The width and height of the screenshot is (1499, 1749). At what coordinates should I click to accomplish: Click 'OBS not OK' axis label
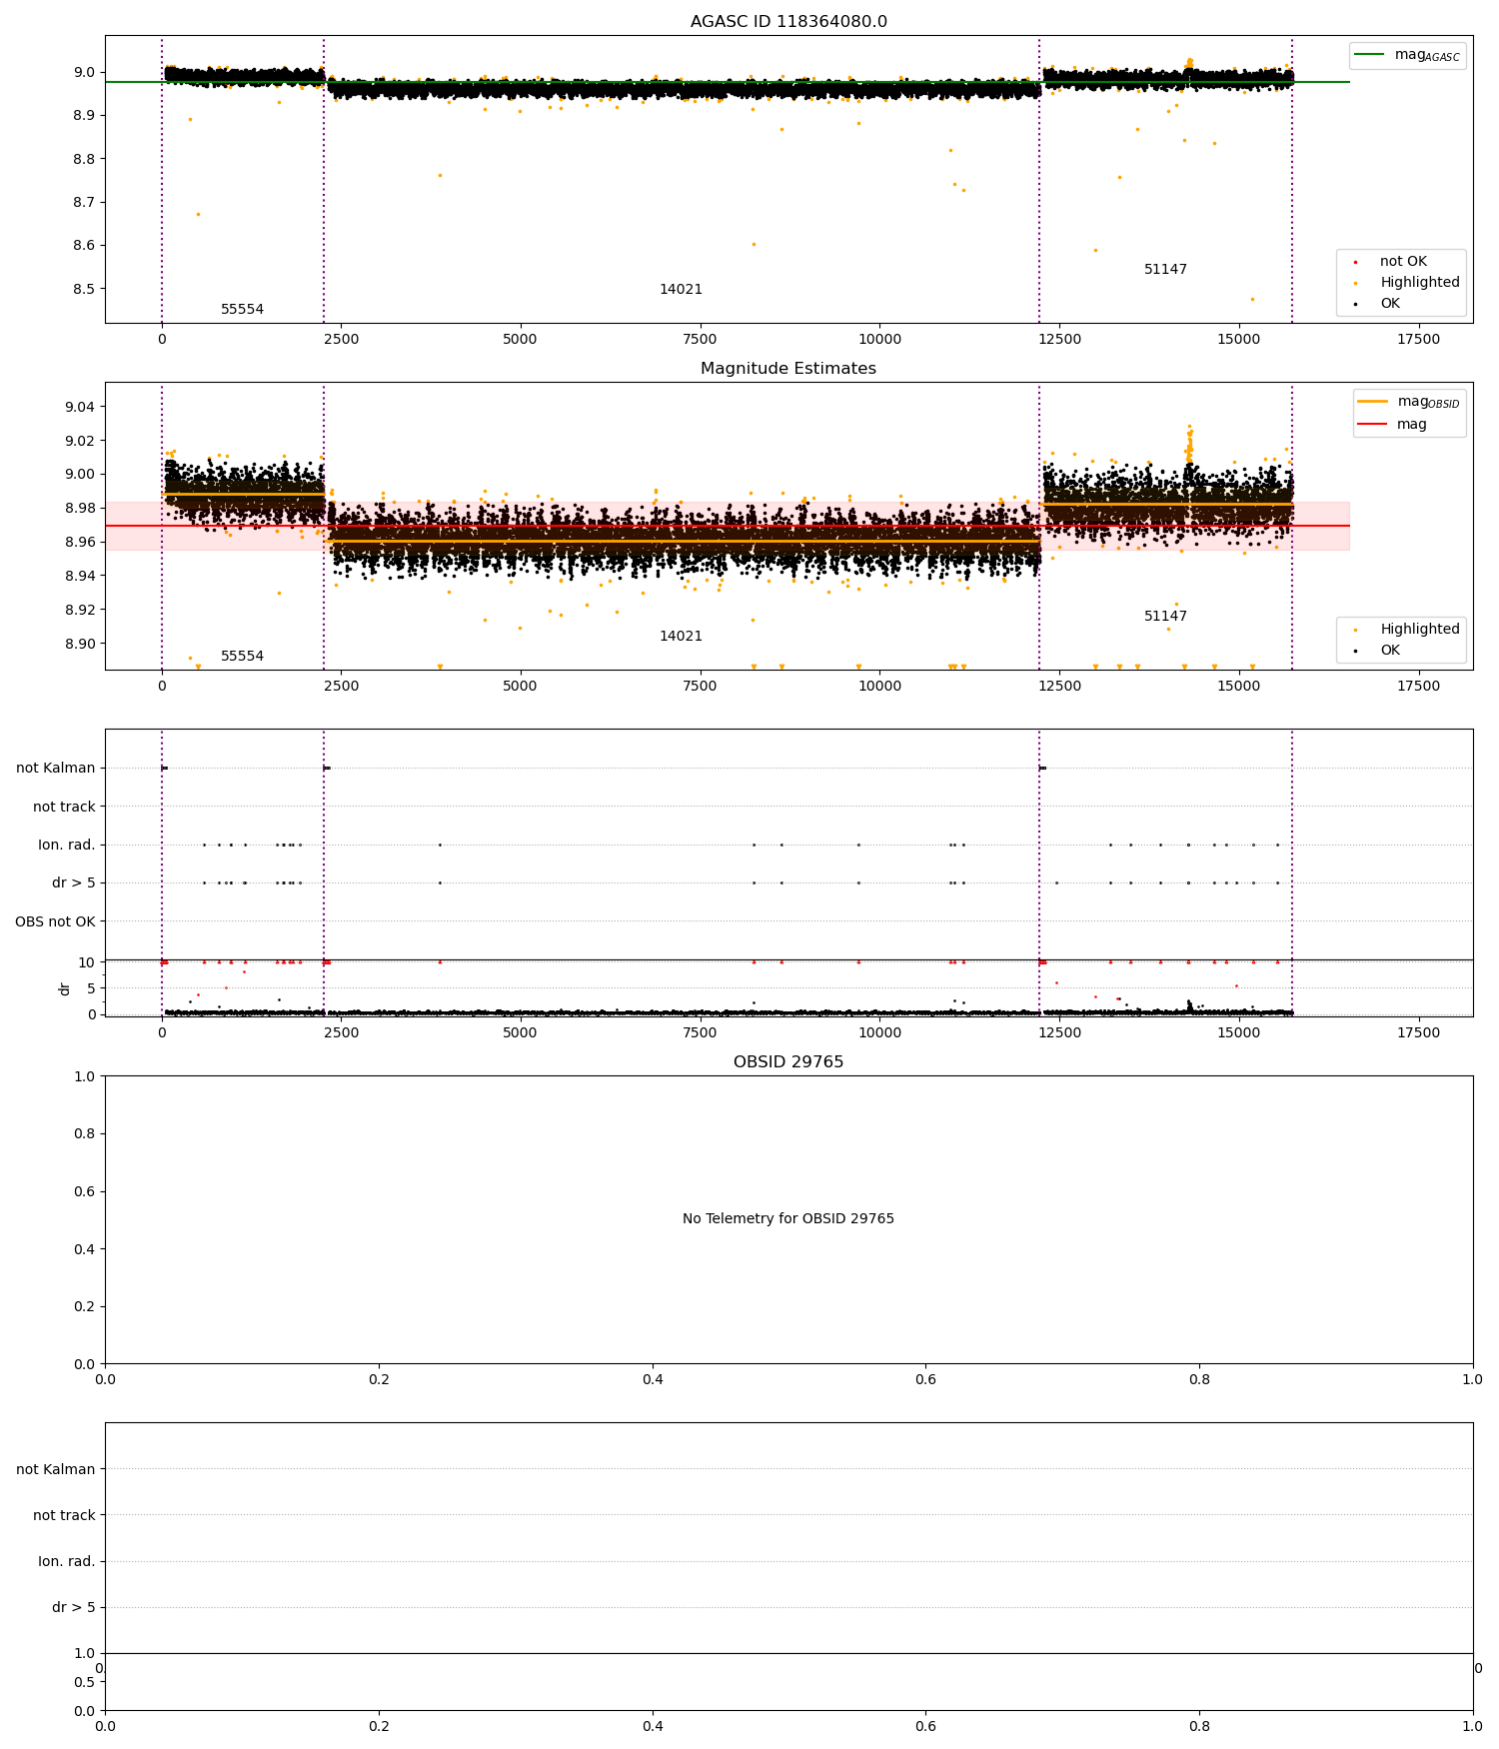click(55, 921)
